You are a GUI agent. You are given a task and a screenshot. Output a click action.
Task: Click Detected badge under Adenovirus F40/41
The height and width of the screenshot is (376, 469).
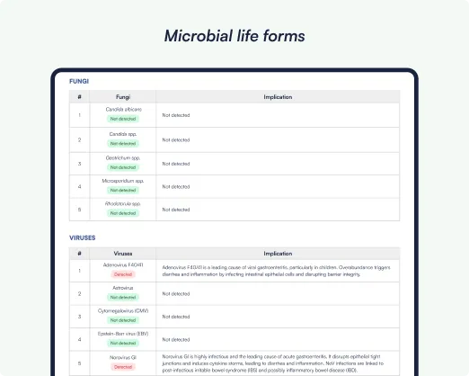pos(123,274)
